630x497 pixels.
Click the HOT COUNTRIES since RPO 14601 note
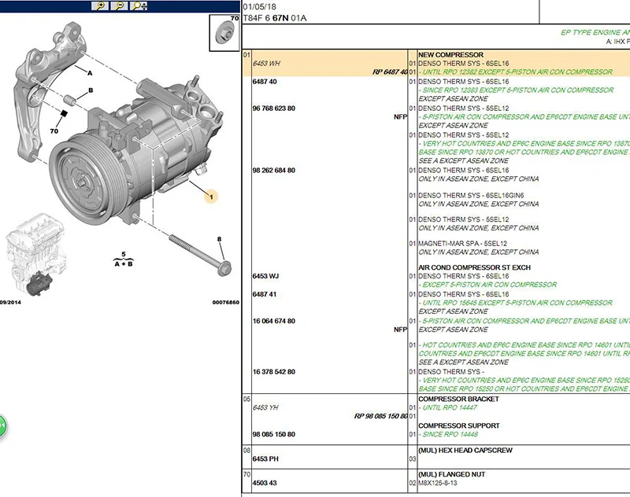(524, 349)
